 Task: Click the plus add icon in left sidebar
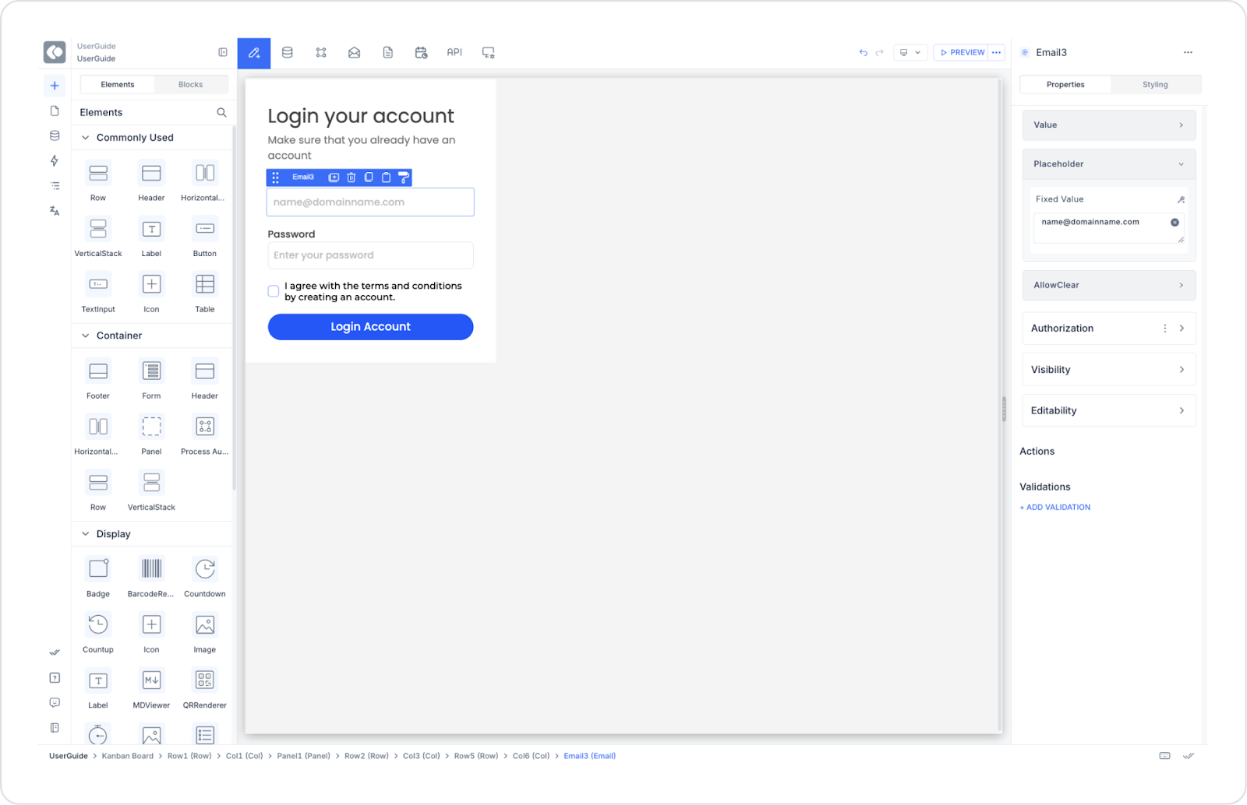point(55,86)
